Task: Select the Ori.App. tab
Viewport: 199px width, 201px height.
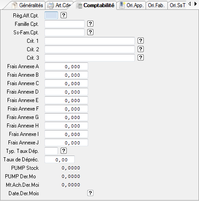Action: (x=131, y=5)
